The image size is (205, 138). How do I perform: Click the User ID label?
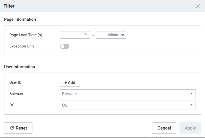16,82
